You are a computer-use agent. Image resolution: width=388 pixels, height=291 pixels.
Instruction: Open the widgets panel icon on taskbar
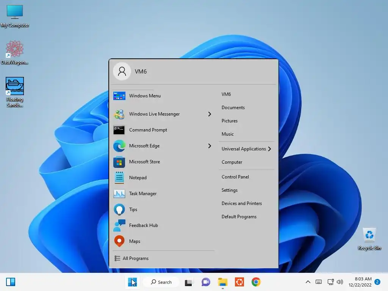coord(11,282)
